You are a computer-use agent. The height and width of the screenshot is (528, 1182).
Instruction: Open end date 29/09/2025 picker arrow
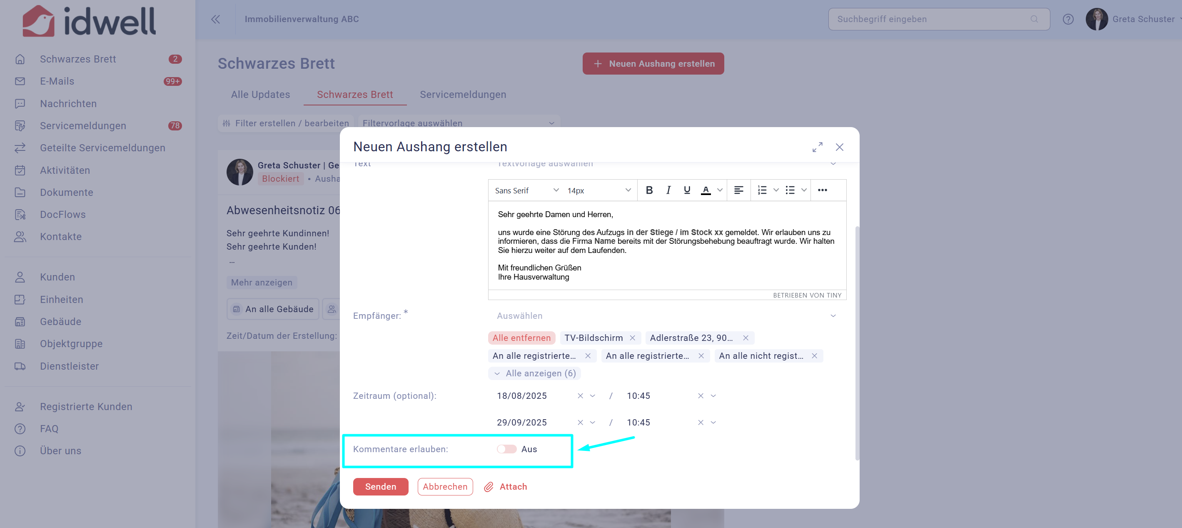pos(592,423)
